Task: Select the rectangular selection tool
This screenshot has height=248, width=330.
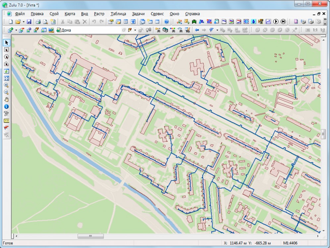Action: click(x=6, y=50)
